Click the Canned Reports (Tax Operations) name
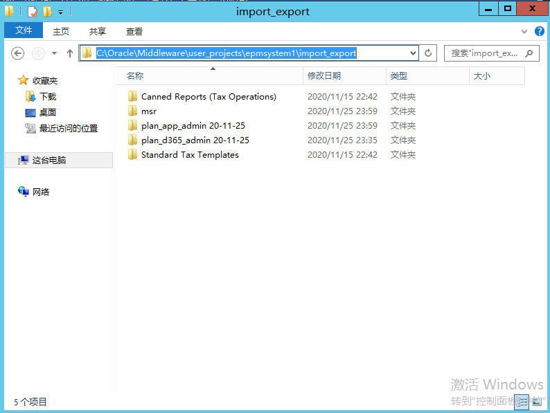550x413 pixels. tap(209, 97)
